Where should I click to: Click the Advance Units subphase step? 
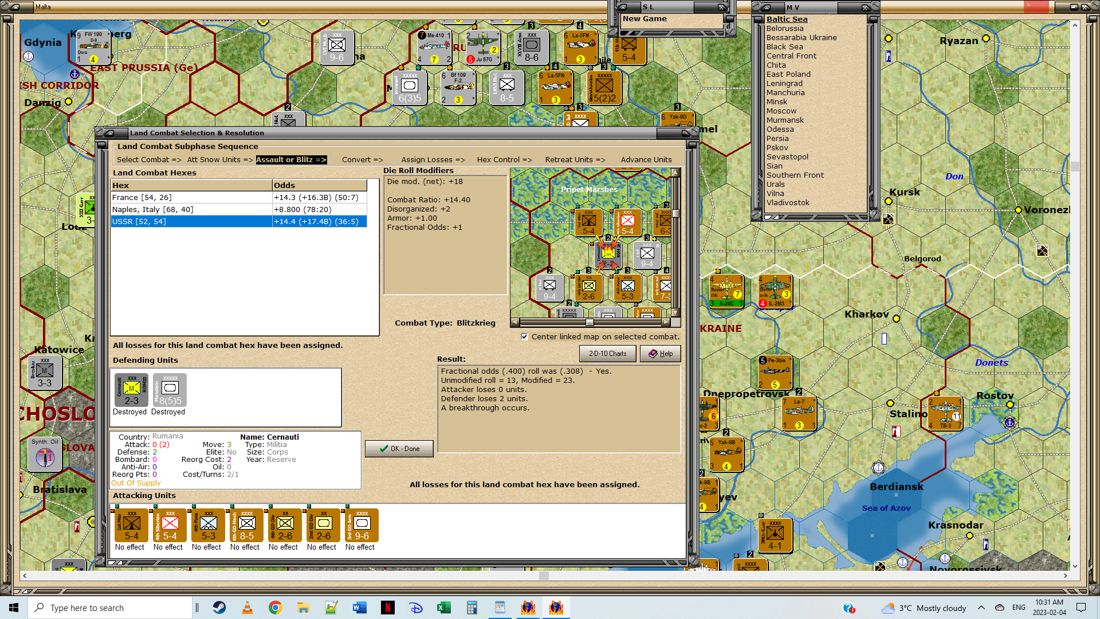(x=646, y=160)
